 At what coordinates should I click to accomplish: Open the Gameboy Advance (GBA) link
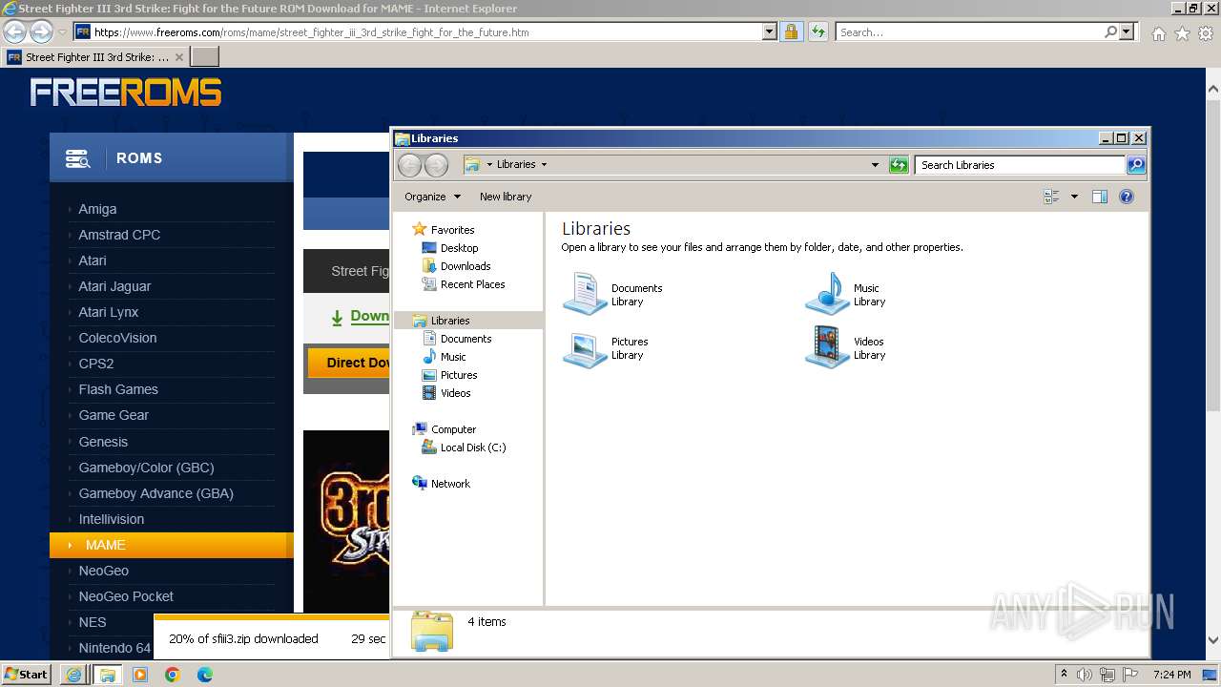point(155,493)
